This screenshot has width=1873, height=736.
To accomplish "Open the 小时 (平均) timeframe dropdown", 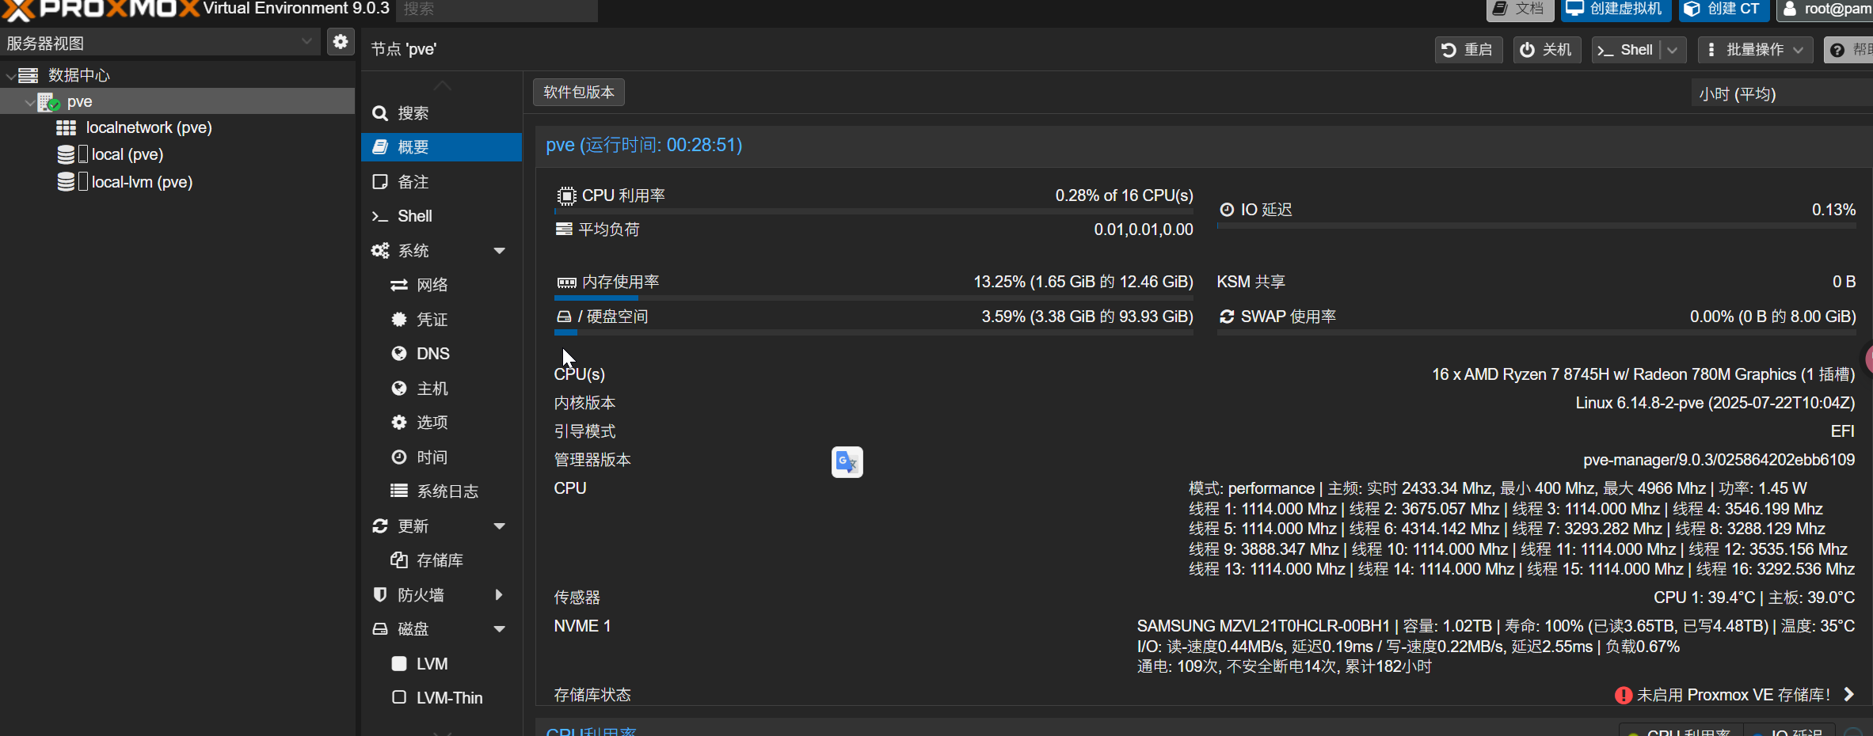I will 1782,94.
